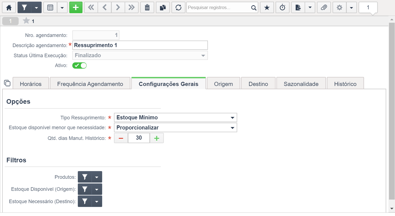Click the Estoque Disponível (Origem) filter button
Viewport: 395px width, 216px height.
[x=85, y=189]
